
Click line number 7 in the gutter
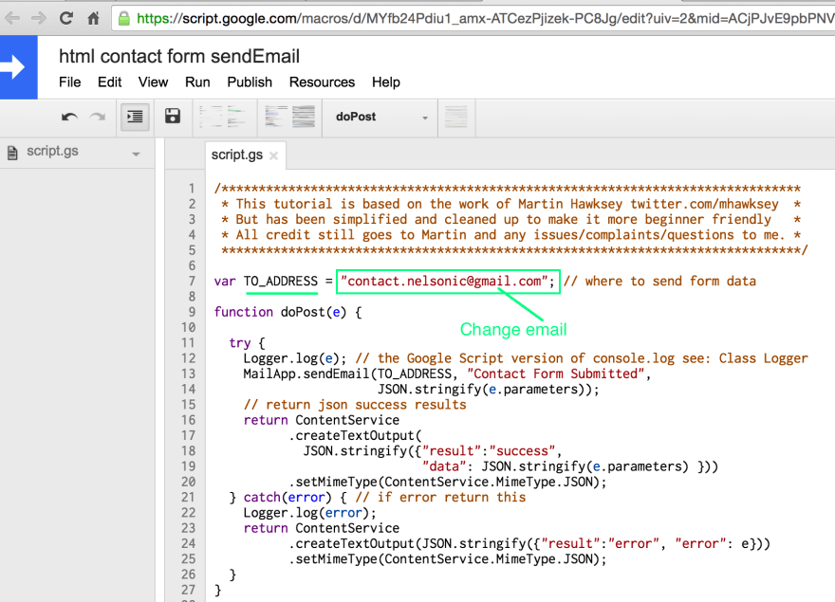(192, 281)
